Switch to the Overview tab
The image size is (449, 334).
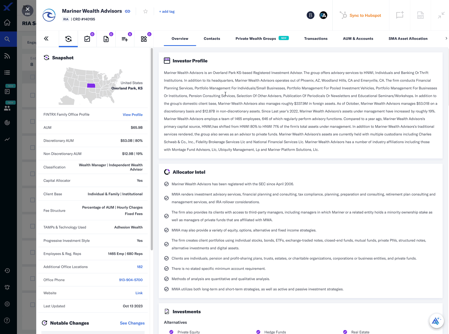(x=180, y=39)
